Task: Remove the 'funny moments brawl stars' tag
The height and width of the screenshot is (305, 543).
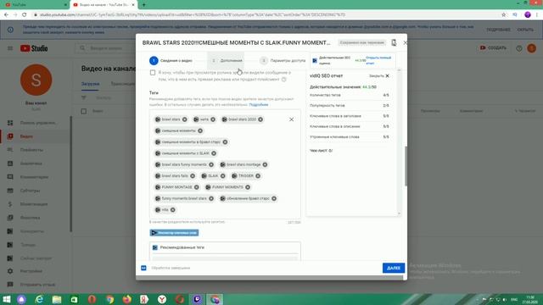Action: 211,198
